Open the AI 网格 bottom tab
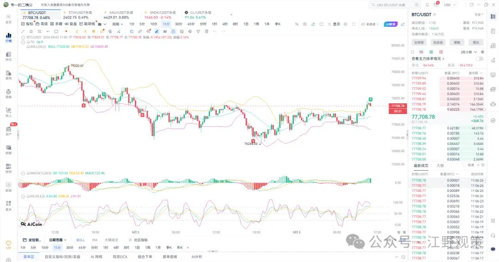499x262 pixels. [x=97, y=256]
